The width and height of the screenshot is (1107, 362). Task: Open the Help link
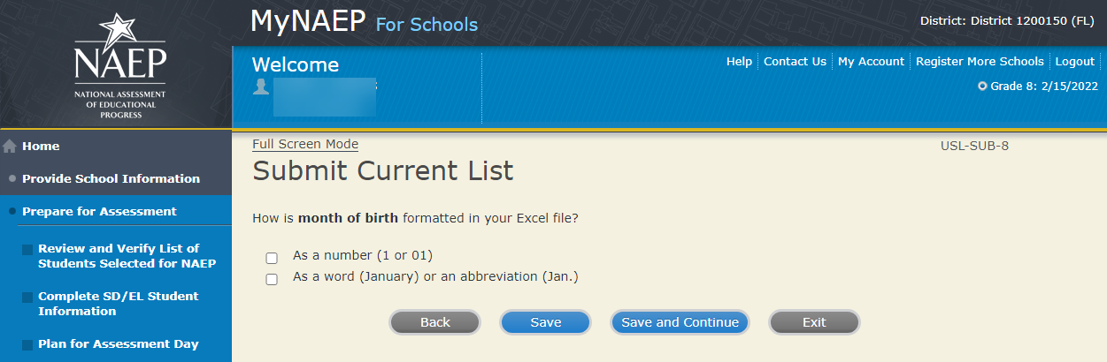(739, 62)
